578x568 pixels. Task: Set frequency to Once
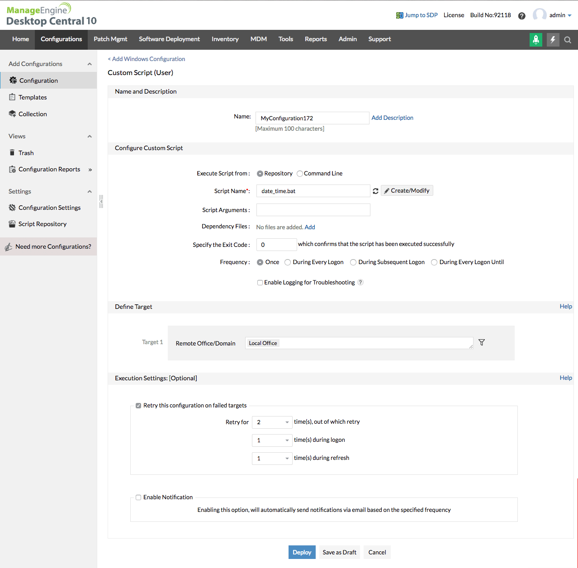point(260,262)
